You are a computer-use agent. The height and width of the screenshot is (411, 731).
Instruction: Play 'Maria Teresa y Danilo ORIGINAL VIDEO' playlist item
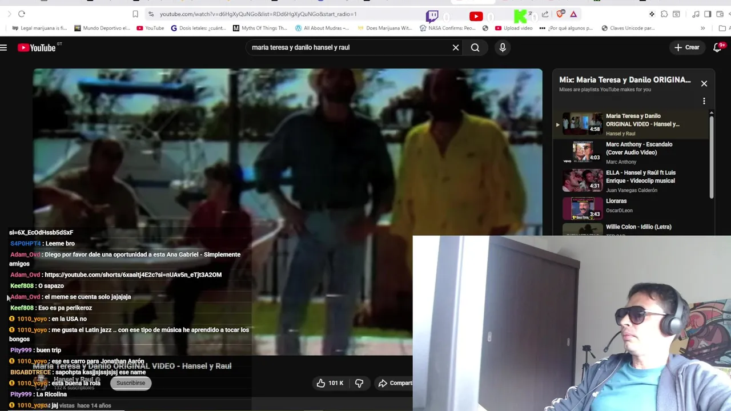631,124
